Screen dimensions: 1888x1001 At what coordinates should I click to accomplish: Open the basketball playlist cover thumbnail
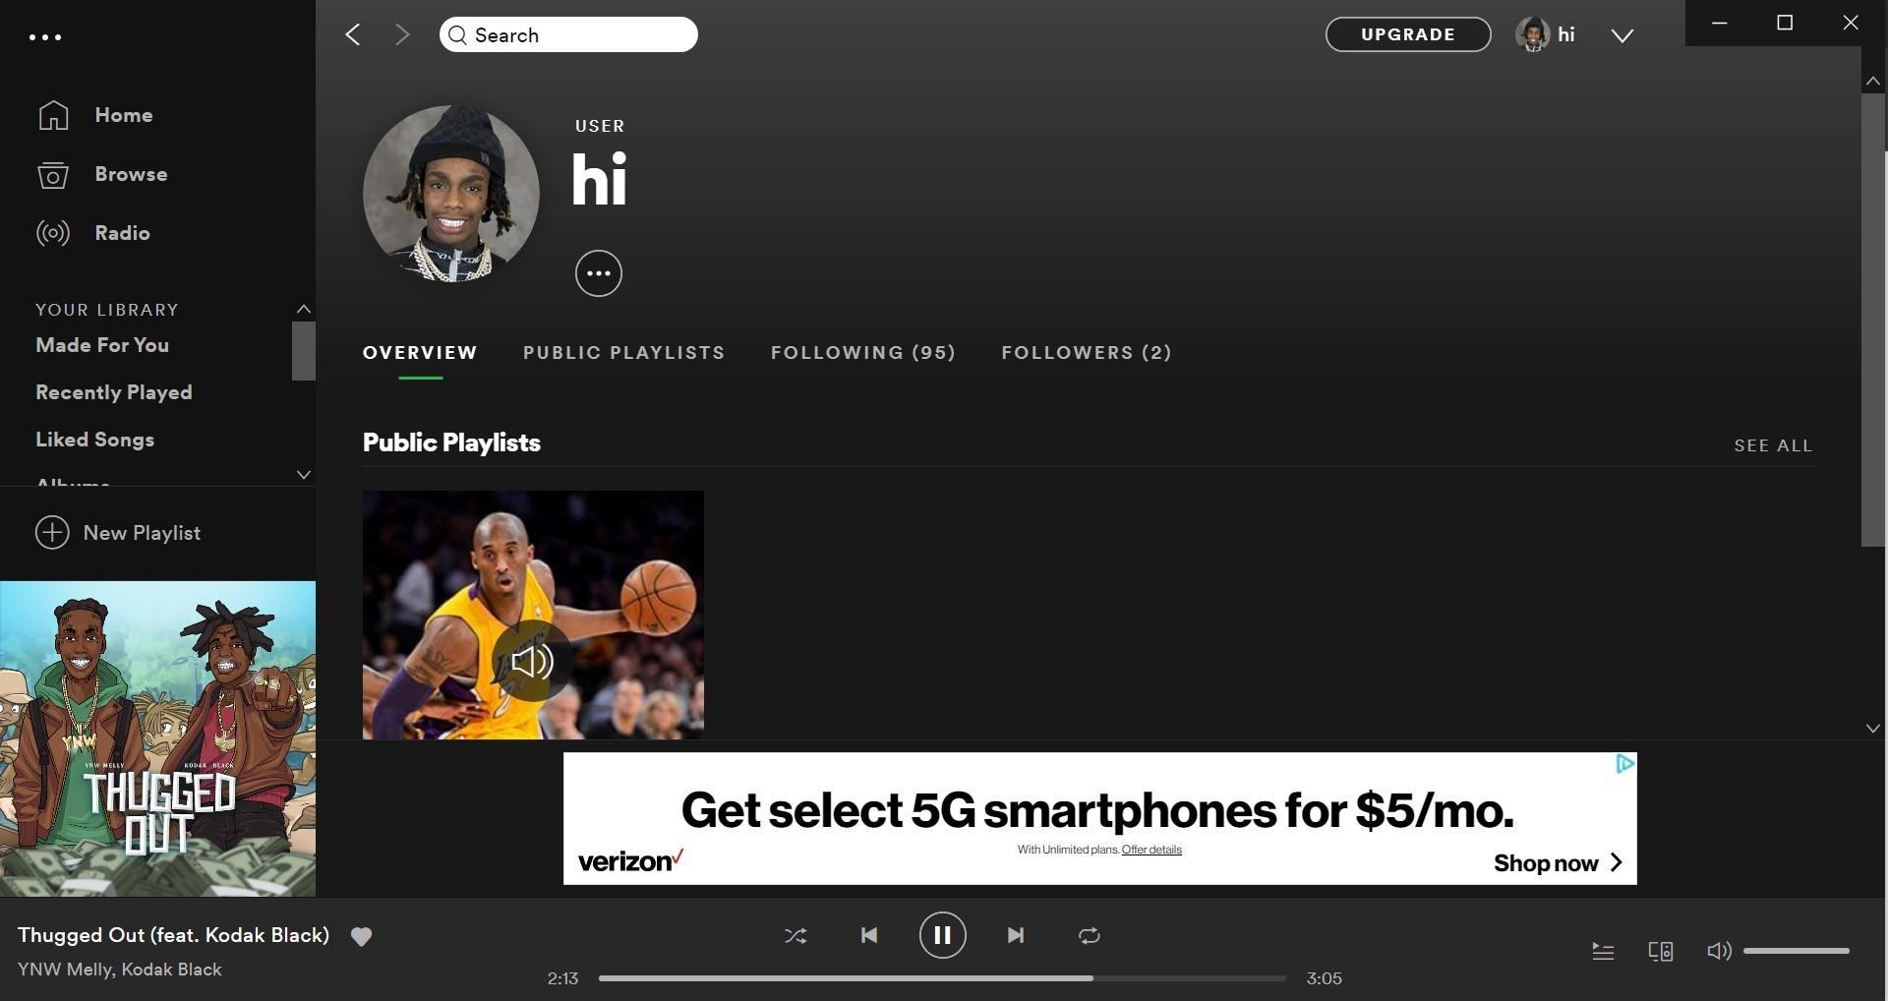(x=533, y=615)
